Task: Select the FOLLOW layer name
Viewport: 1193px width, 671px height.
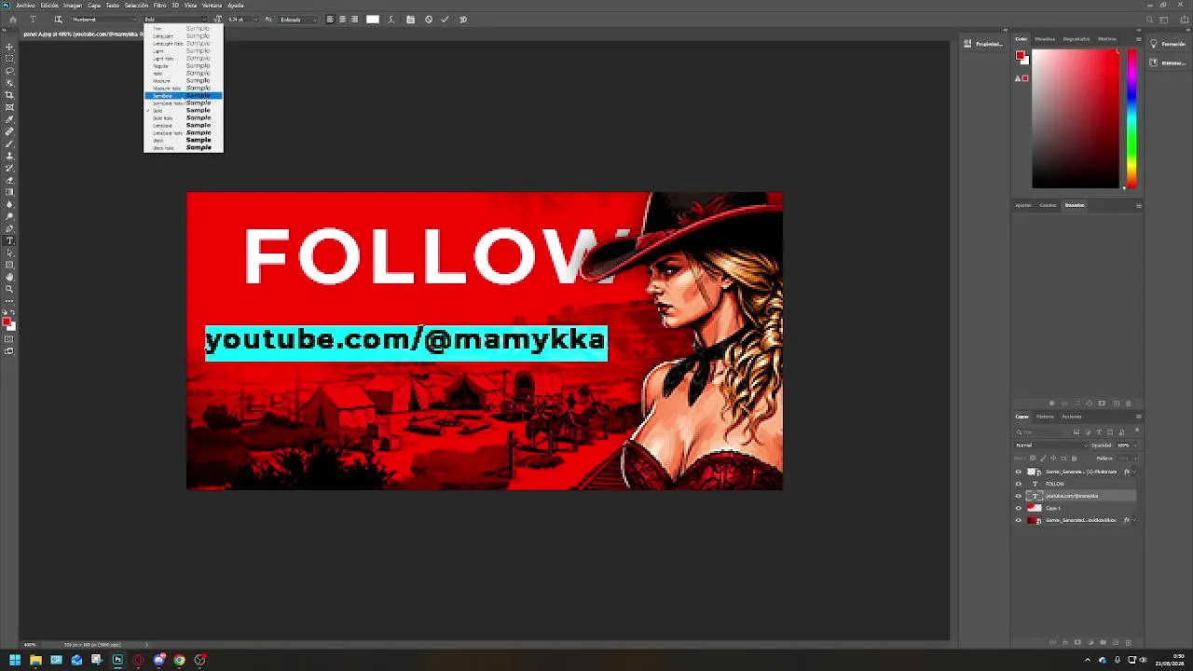Action: (1055, 484)
